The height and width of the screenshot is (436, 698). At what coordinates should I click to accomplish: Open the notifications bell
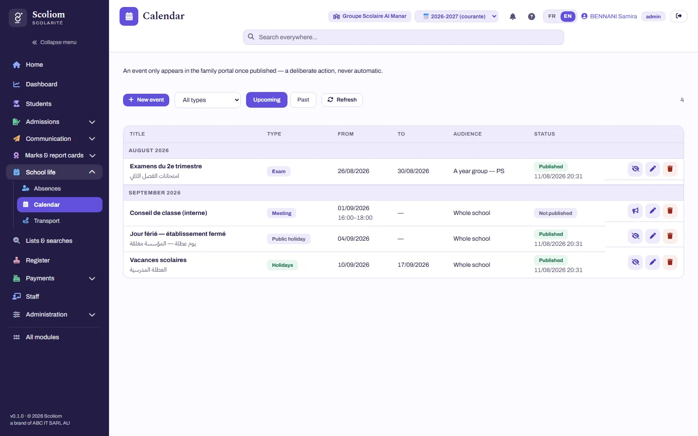(513, 17)
